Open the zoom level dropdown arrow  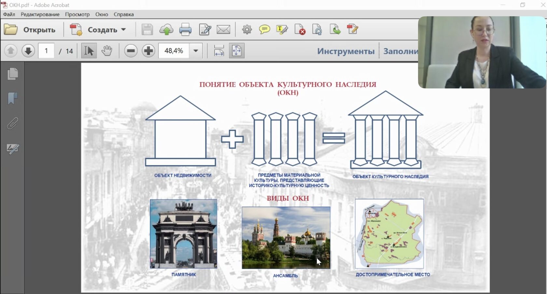[x=196, y=51]
